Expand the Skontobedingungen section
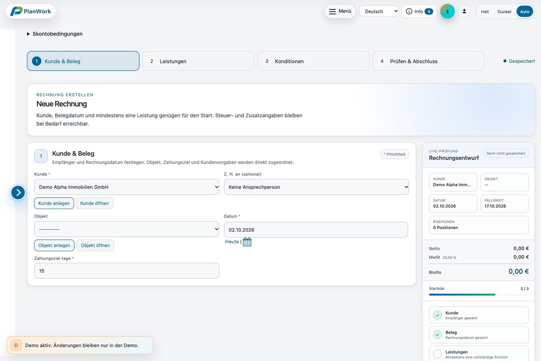 (x=55, y=34)
